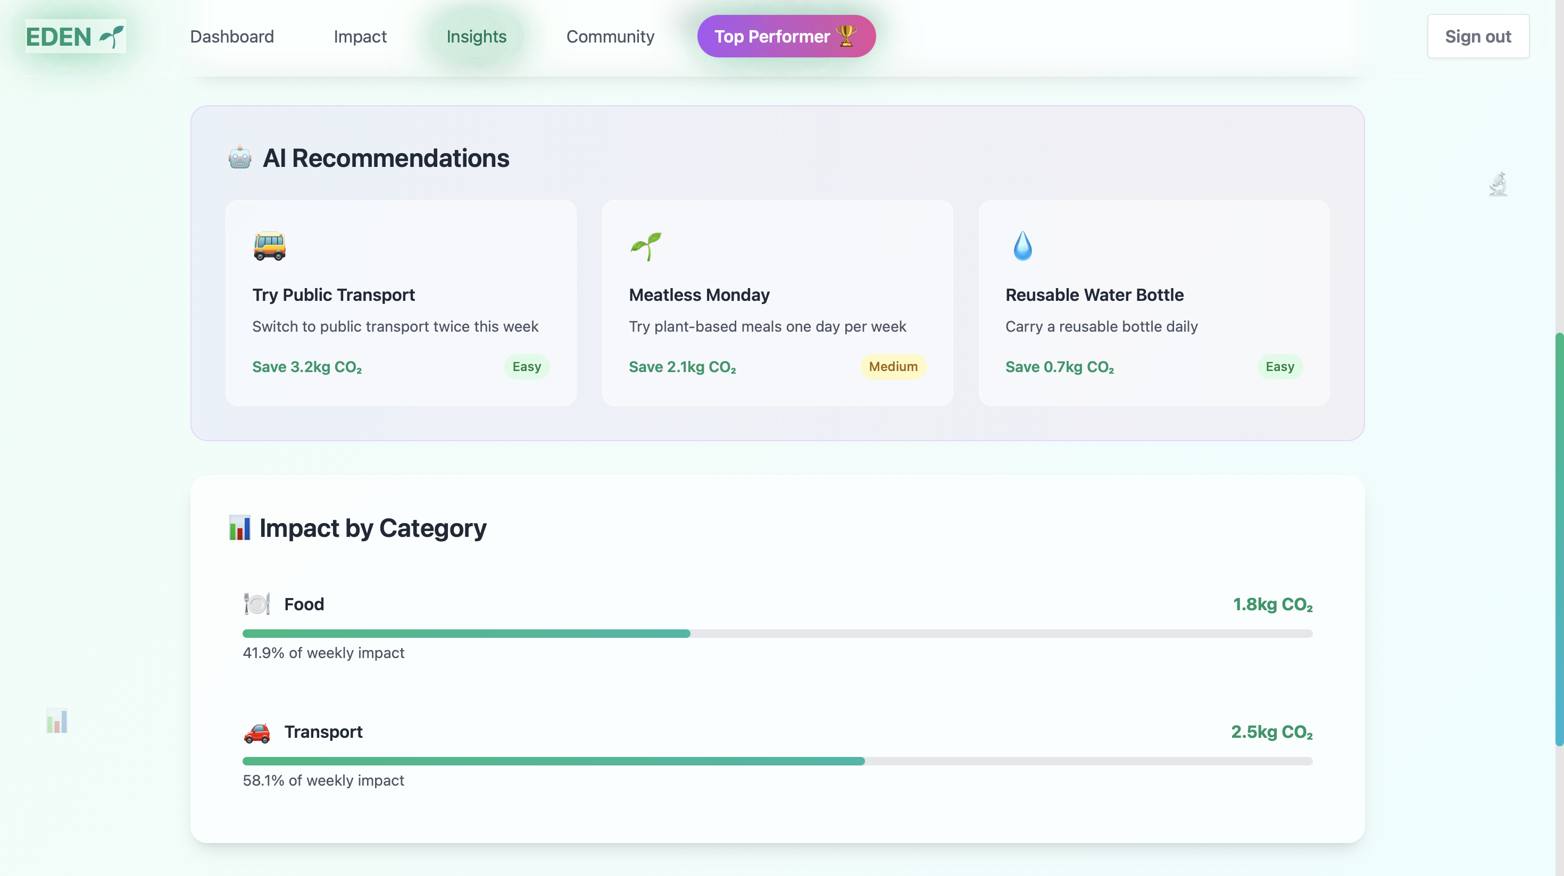Select the Insights navigation item

[x=476, y=36]
